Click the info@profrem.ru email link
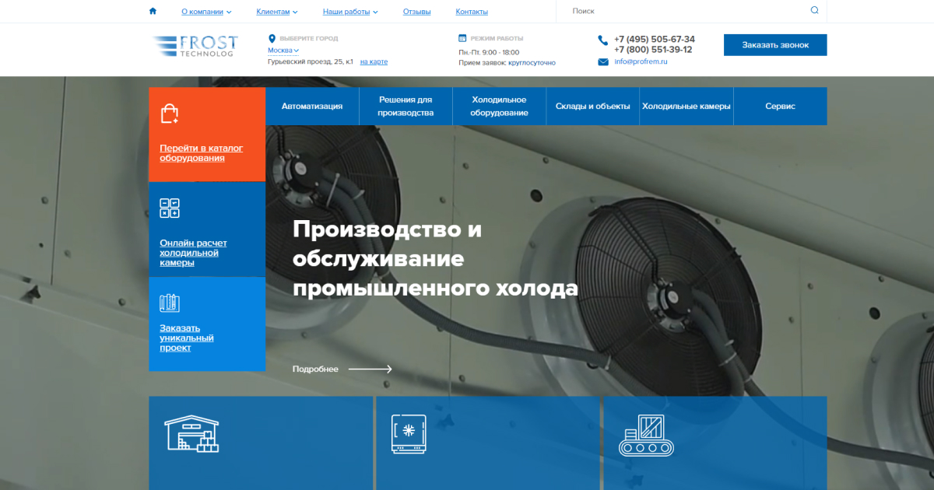The width and height of the screenshot is (934, 490). tap(641, 61)
